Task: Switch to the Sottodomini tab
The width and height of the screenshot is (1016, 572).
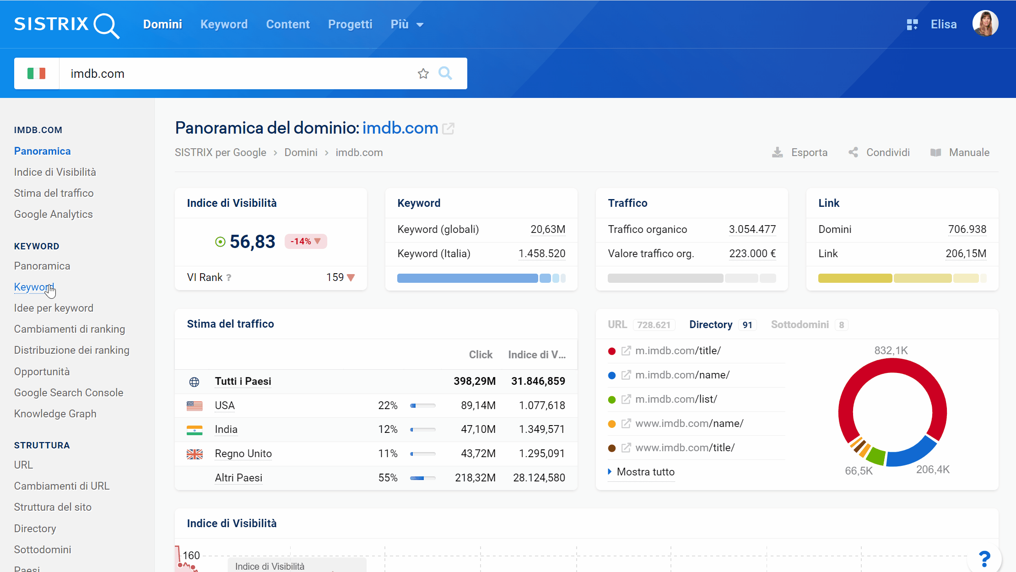Action: point(810,324)
